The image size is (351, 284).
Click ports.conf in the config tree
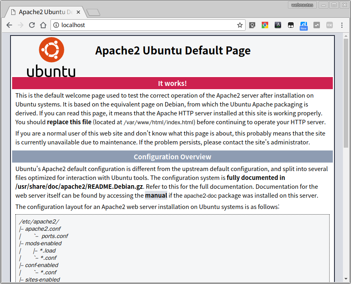(55, 236)
